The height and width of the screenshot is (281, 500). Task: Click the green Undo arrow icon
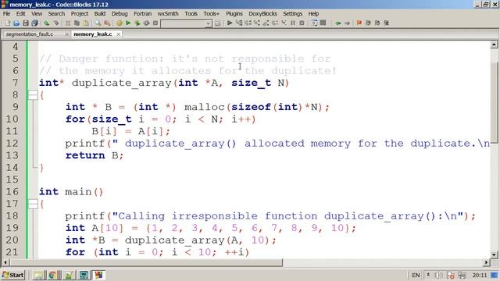pos(47,23)
